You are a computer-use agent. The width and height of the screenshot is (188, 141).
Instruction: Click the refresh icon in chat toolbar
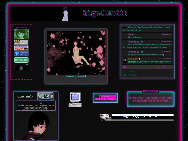pyautogui.click(x=170, y=67)
